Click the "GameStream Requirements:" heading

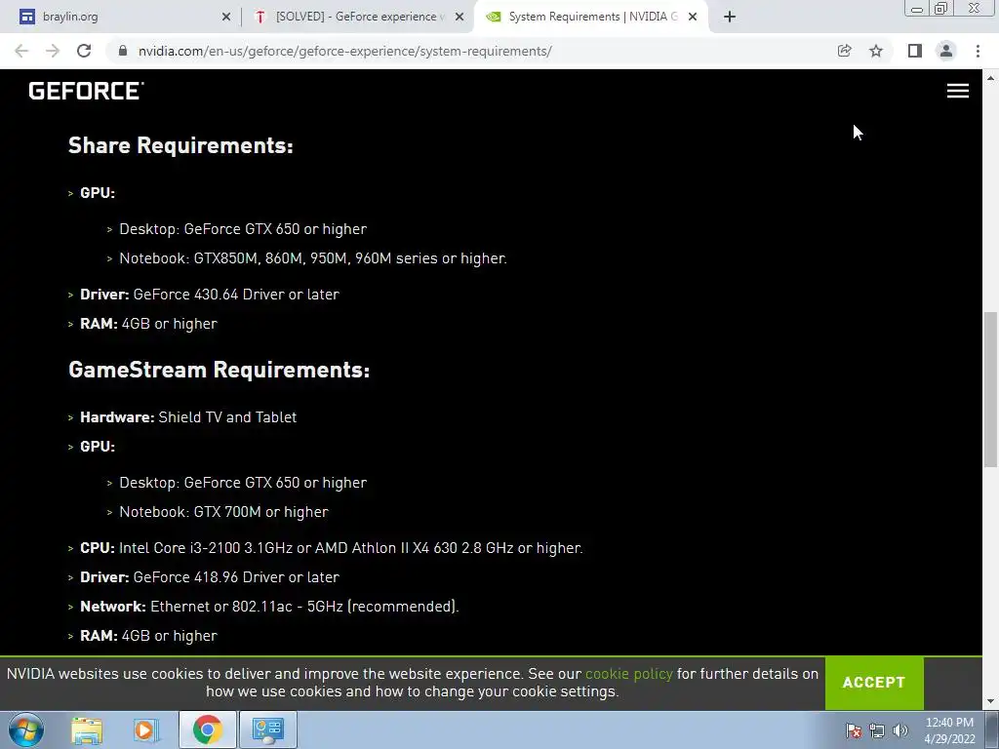tap(219, 370)
